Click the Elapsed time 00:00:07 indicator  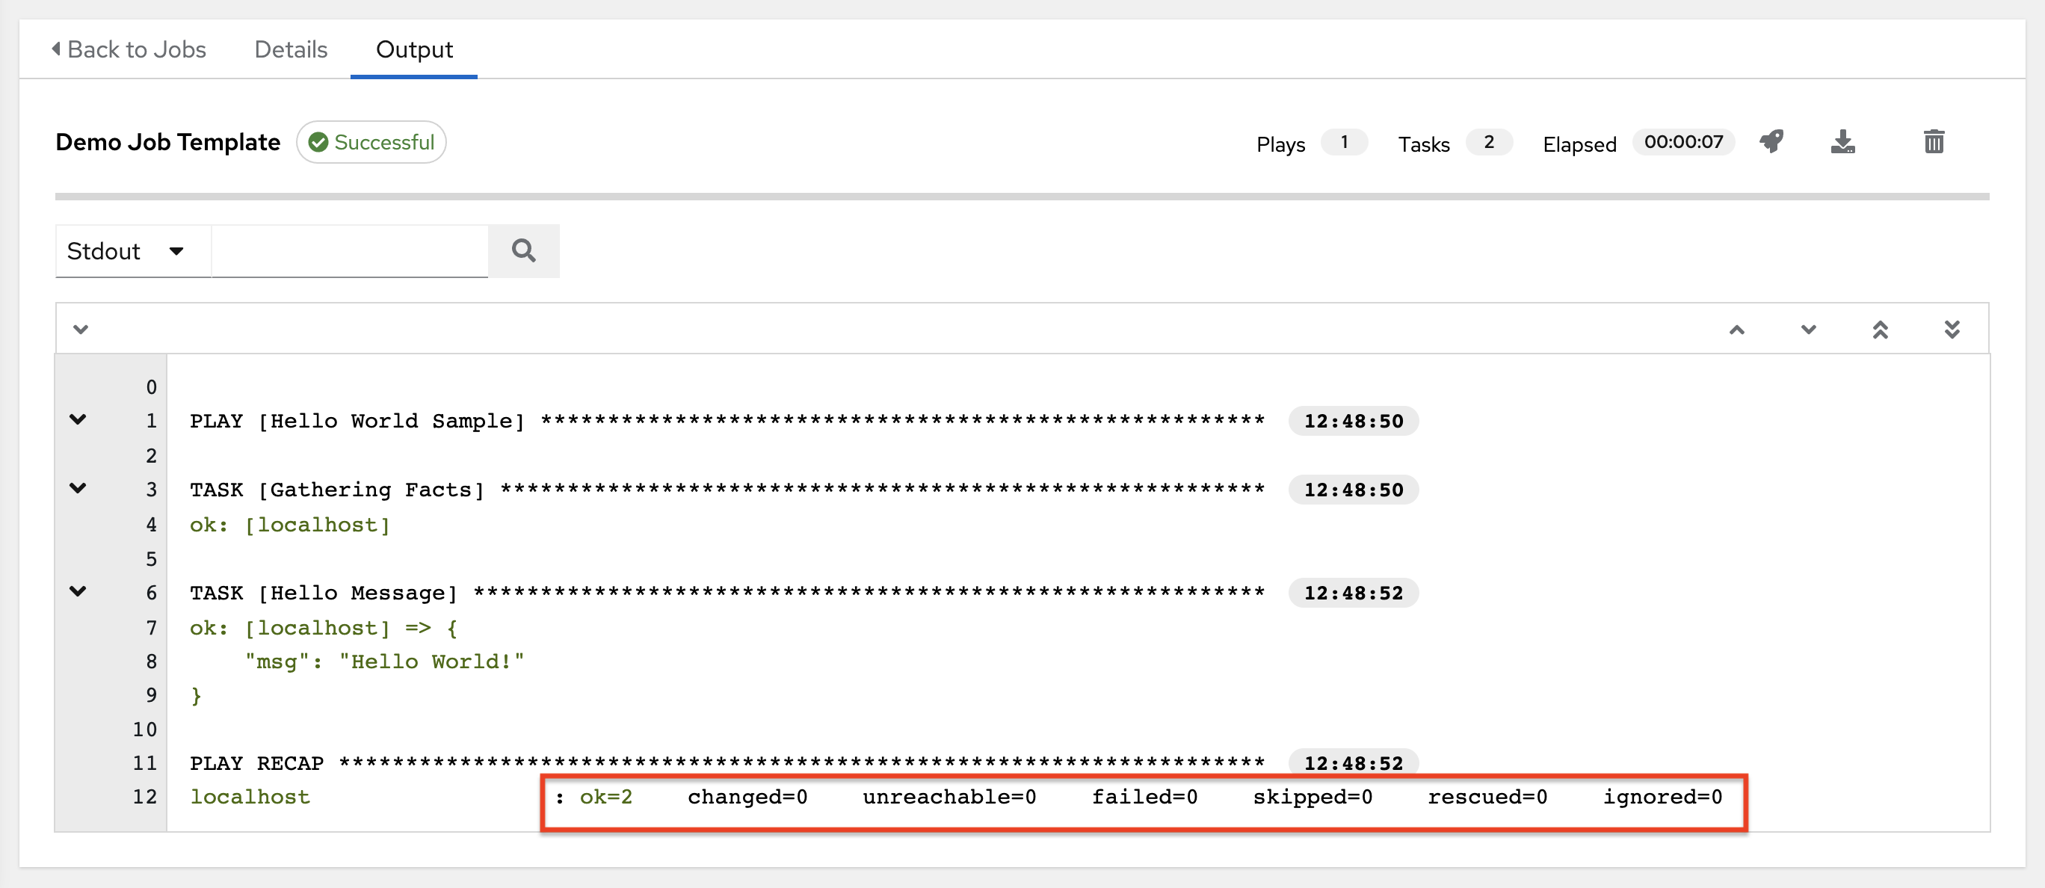tap(1683, 142)
